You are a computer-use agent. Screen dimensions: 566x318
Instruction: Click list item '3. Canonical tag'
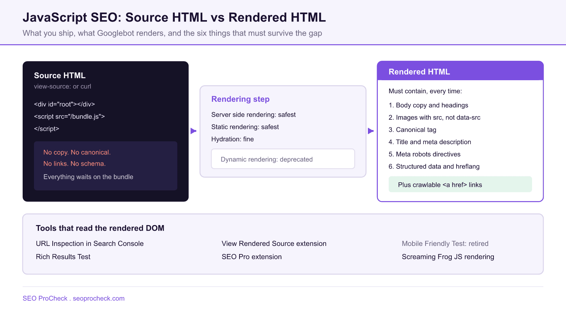(412, 130)
